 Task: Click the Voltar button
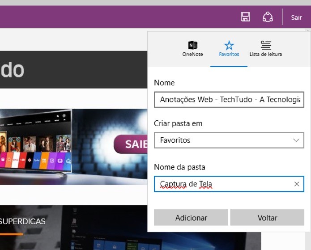(x=267, y=217)
